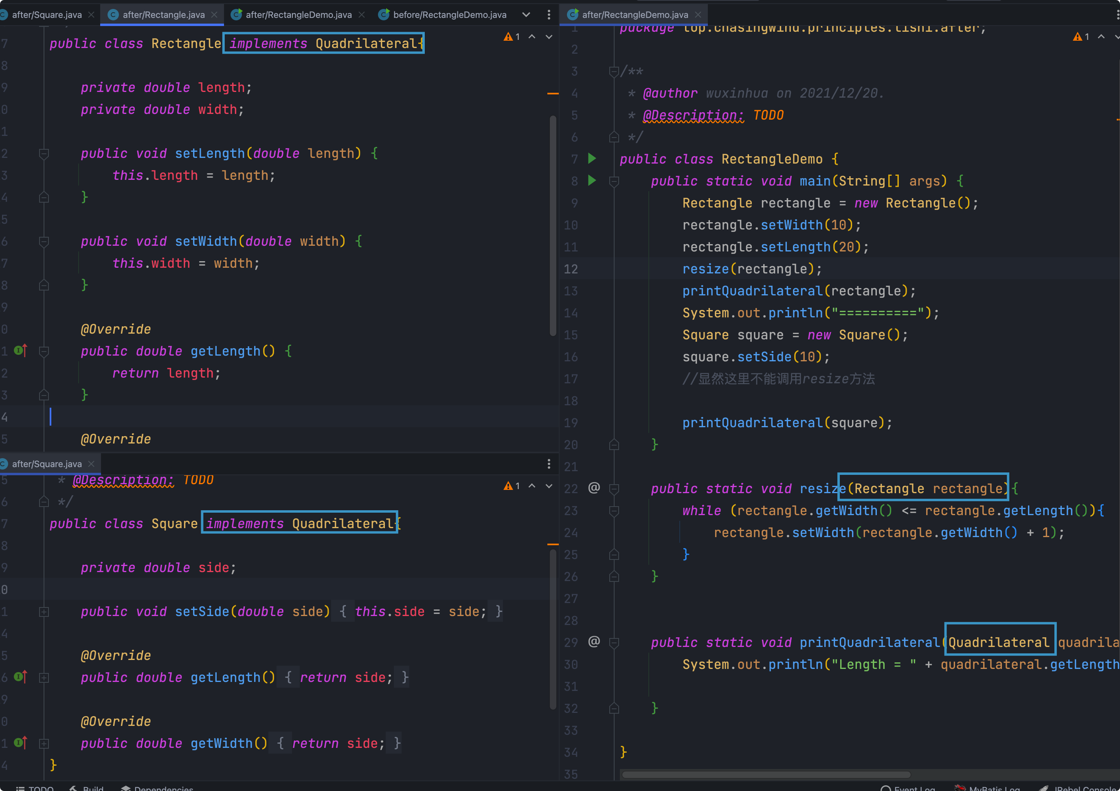Viewport: 1120px width, 791px height.
Task: Collapse the setLength method fold in Rectangle.java
Action: click(x=44, y=153)
